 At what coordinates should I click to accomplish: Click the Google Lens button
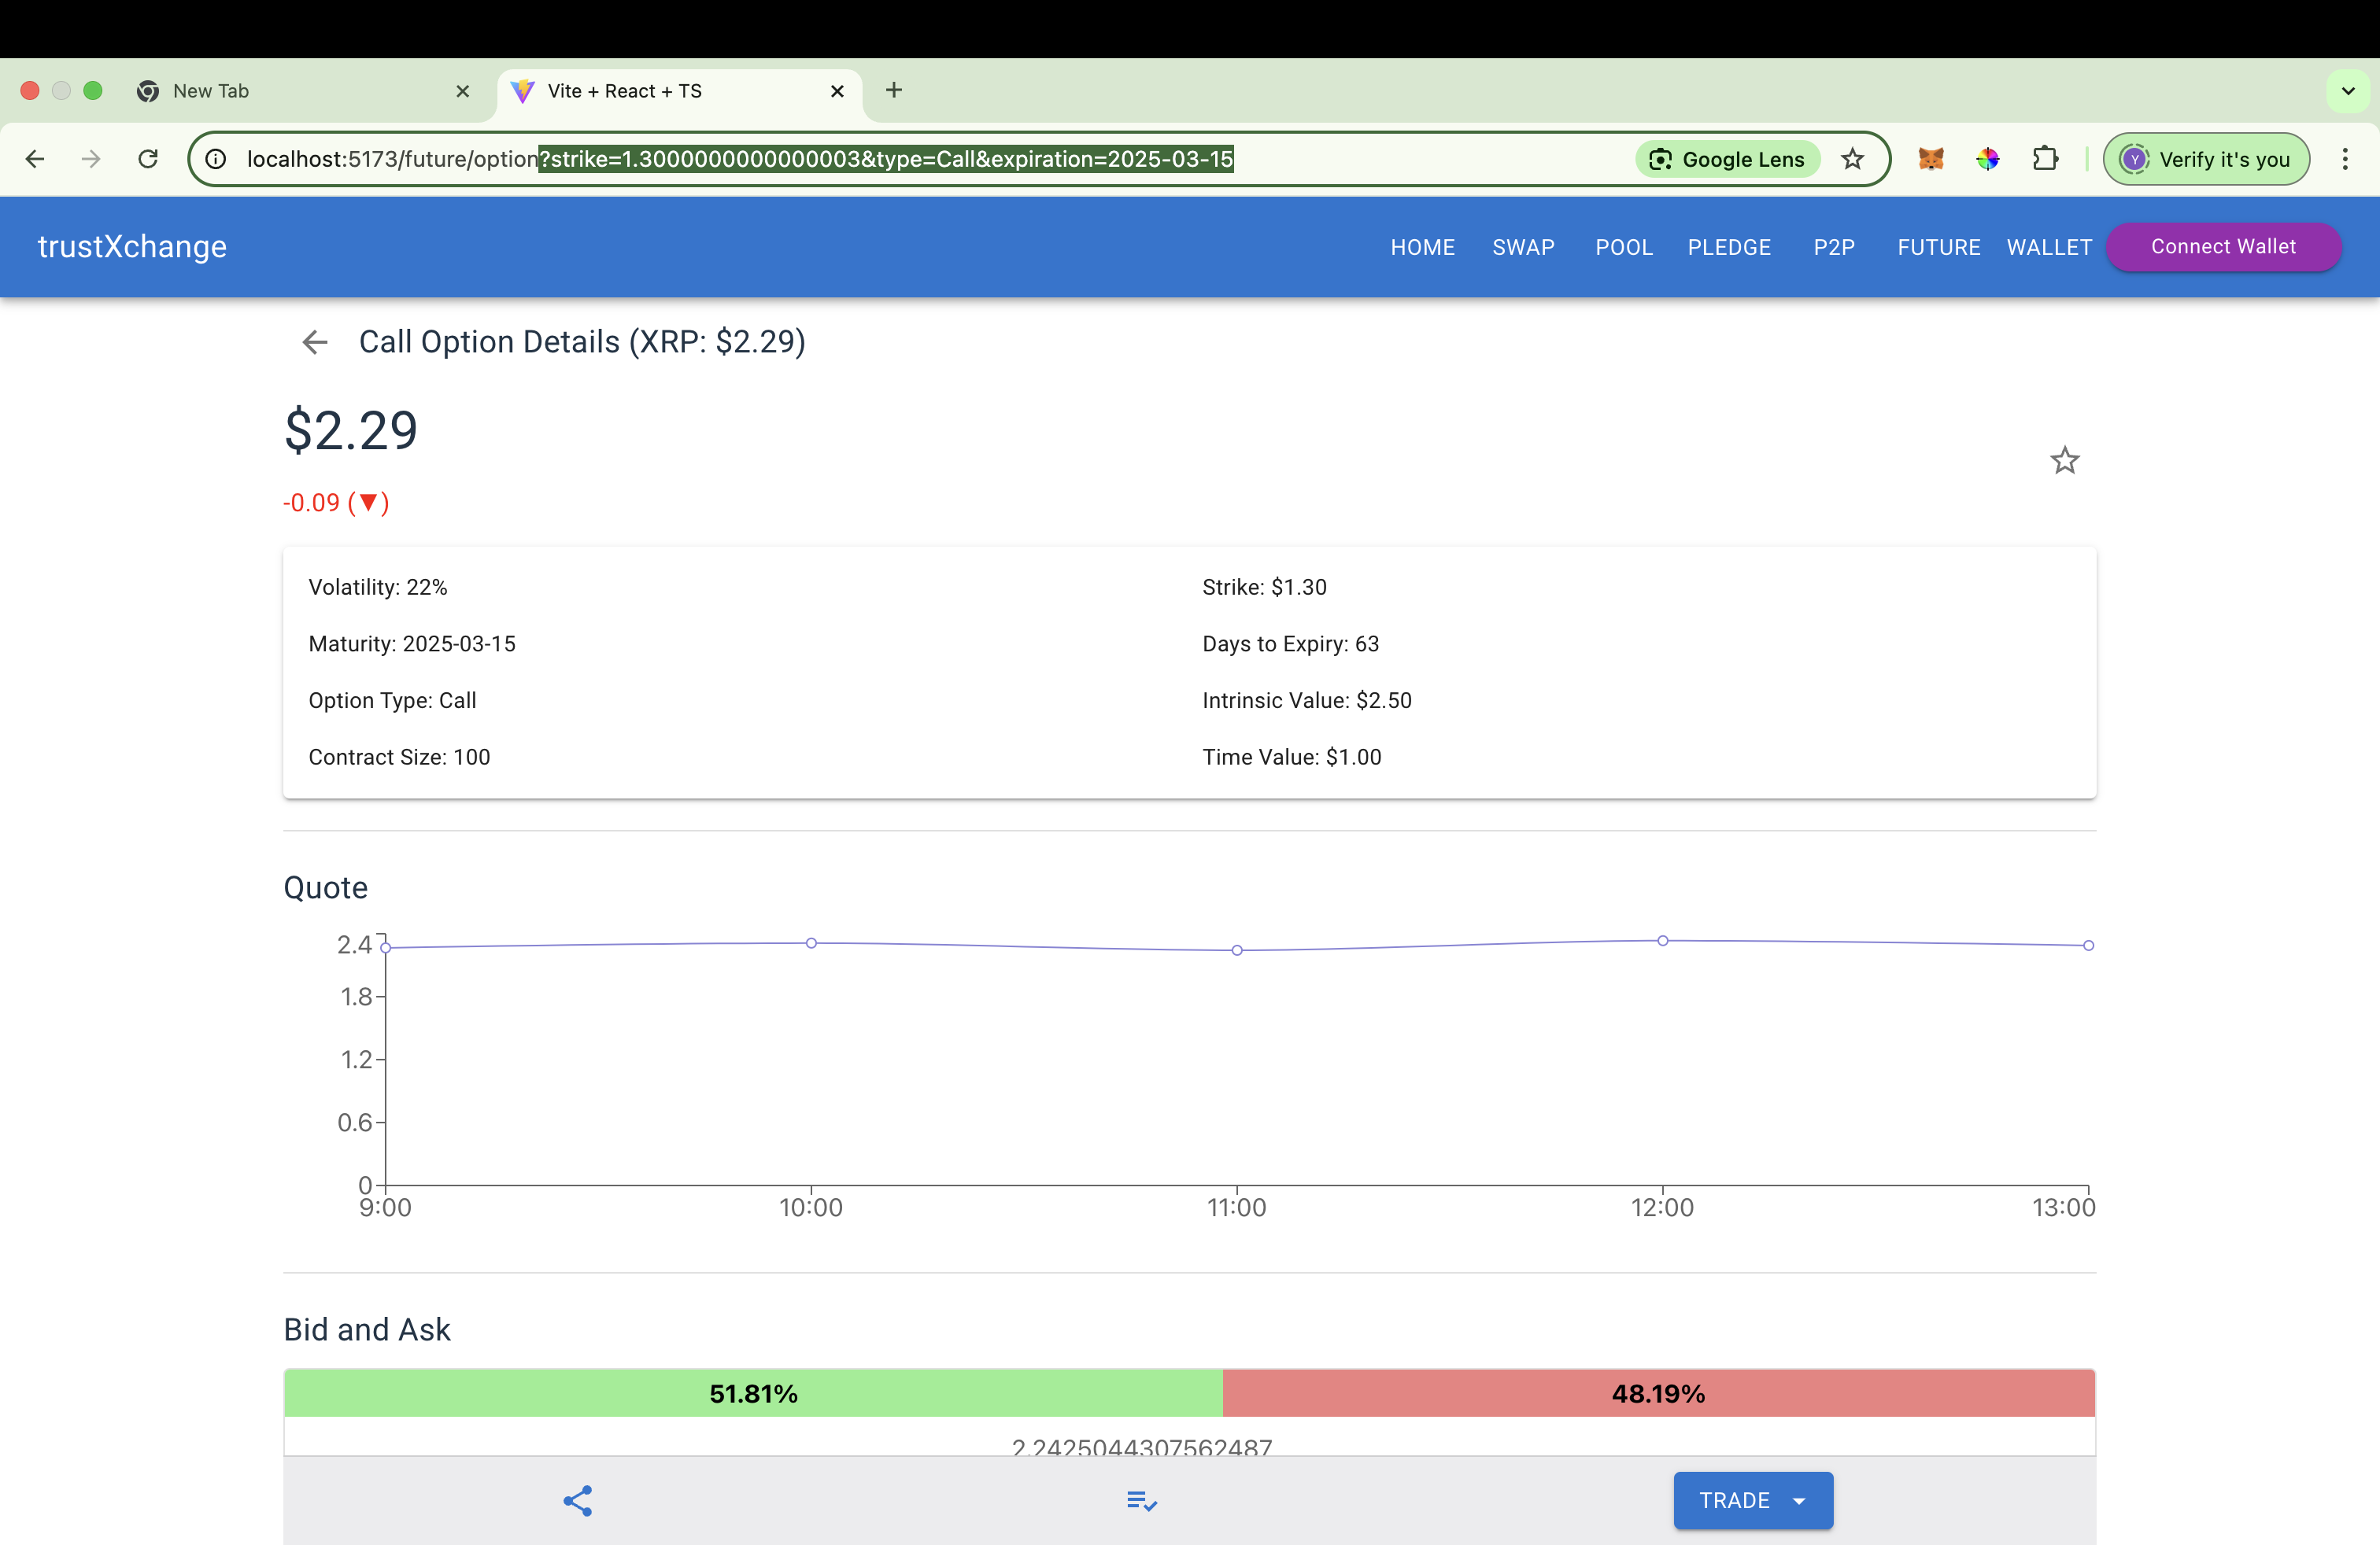pyautogui.click(x=1727, y=159)
